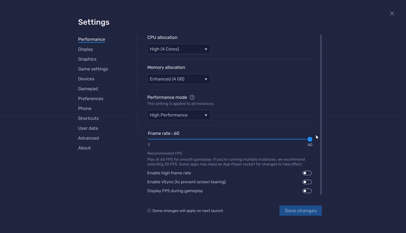Expand the Memory allocation dropdown
The height and width of the screenshot is (233, 406).
[179, 79]
